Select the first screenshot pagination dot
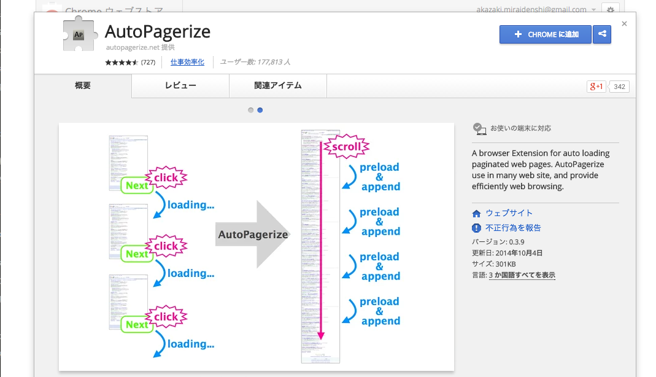 pos(250,110)
